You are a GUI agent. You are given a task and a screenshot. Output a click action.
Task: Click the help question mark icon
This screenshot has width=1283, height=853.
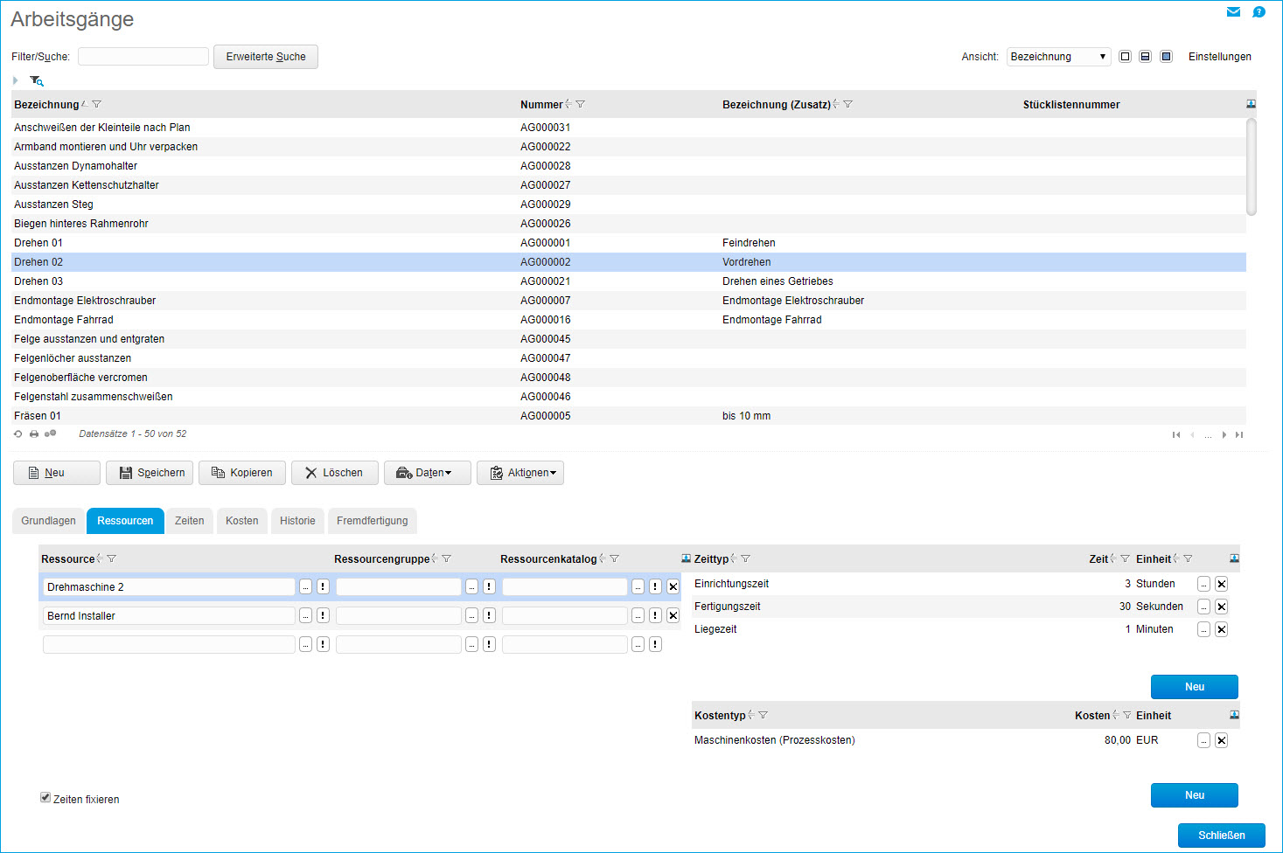(1259, 12)
